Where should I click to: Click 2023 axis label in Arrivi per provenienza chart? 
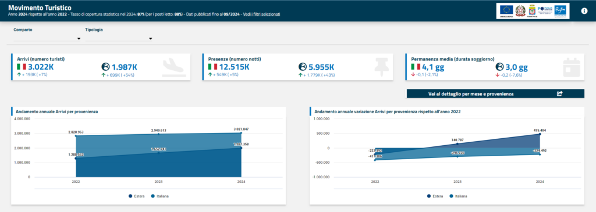158,182
